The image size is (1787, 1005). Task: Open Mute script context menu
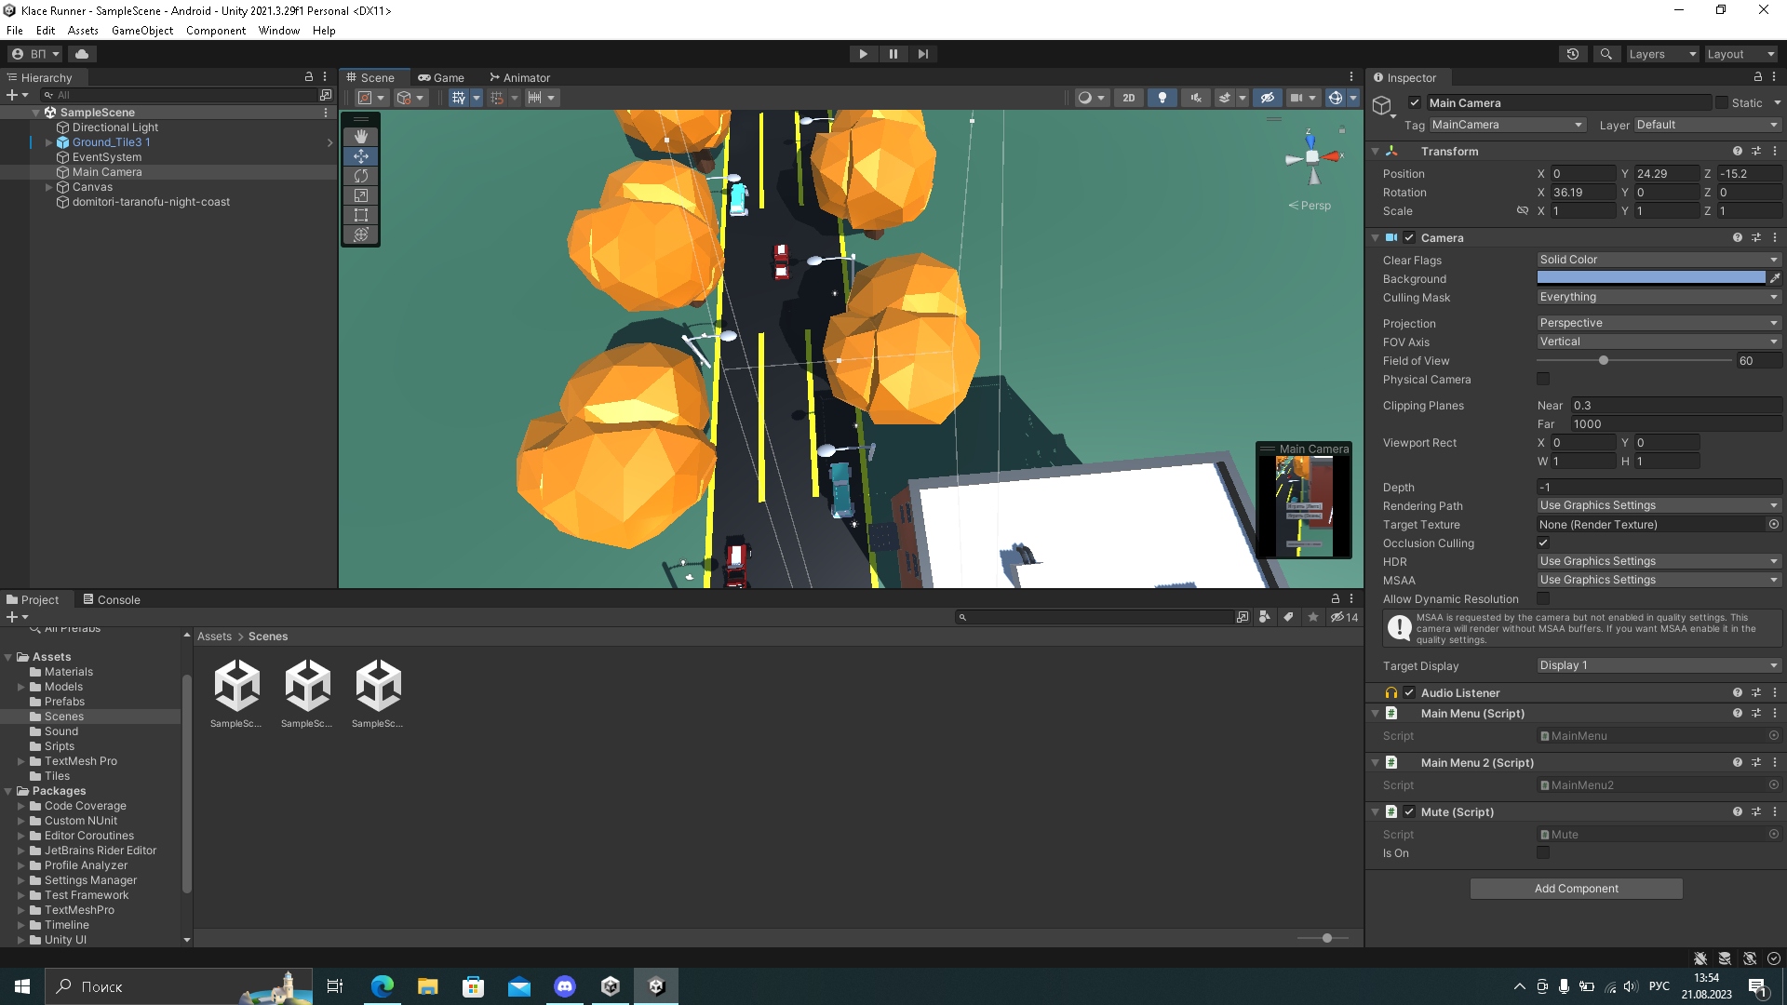tap(1775, 812)
